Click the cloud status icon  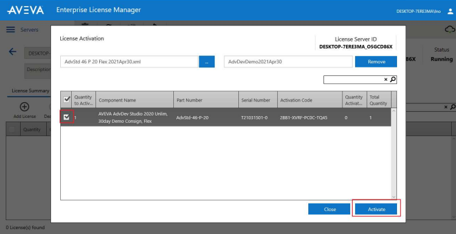click(450, 29)
